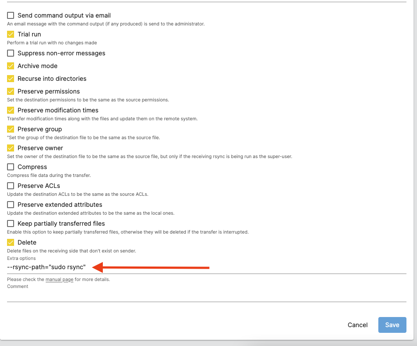
Task: Click the Save button
Action: coord(392,325)
